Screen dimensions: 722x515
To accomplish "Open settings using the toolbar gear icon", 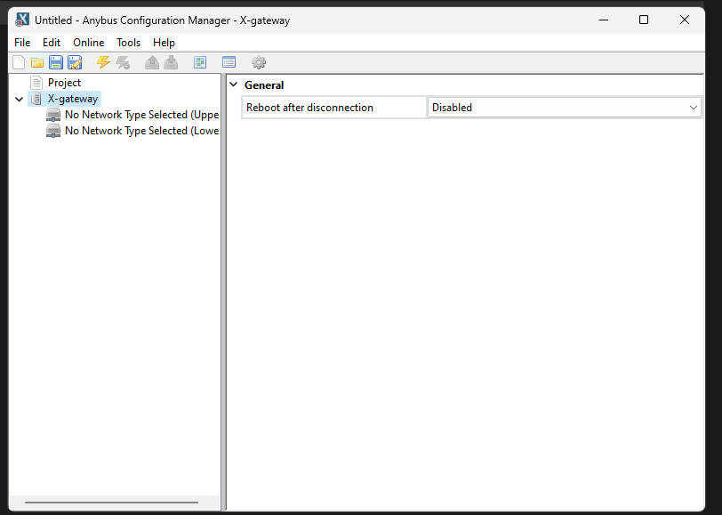I will 259,62.
